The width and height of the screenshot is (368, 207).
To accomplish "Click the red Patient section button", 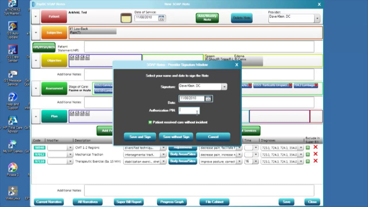I will [x=54, y=16].
